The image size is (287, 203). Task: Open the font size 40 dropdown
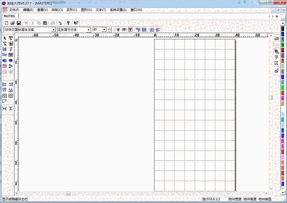click(x=104, y=30)
